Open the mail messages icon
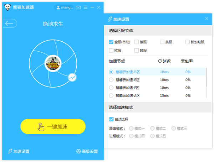Screen dimensions: 214x162 (78, 7)
